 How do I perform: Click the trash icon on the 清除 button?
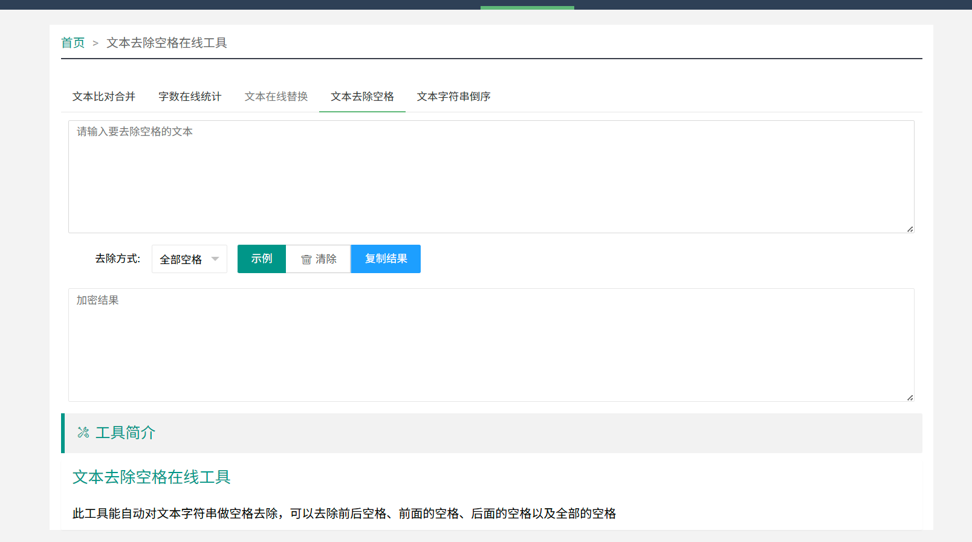[306, 259]
